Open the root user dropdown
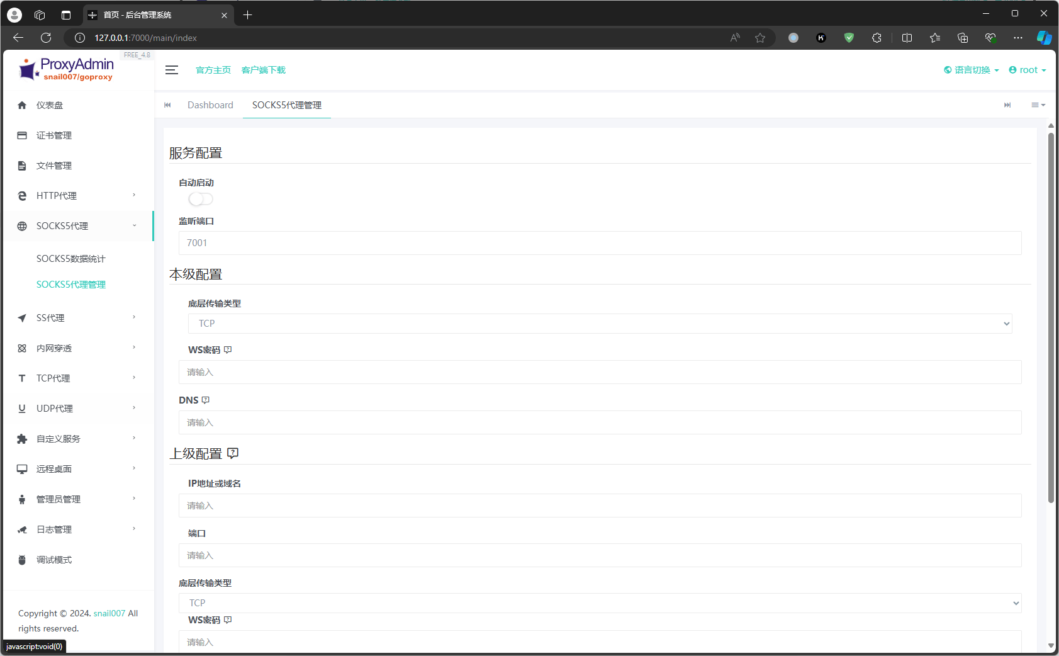The width and height of the screenshot is (1059, 656). point(1028,70)
